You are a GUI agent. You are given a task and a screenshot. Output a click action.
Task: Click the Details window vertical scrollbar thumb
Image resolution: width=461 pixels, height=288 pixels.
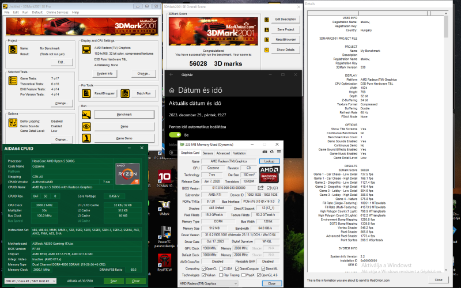click(x=446, y=26)
